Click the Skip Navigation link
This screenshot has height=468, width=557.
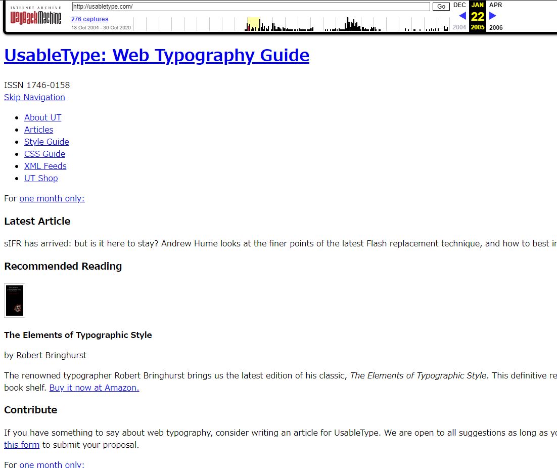pos(34,97)
